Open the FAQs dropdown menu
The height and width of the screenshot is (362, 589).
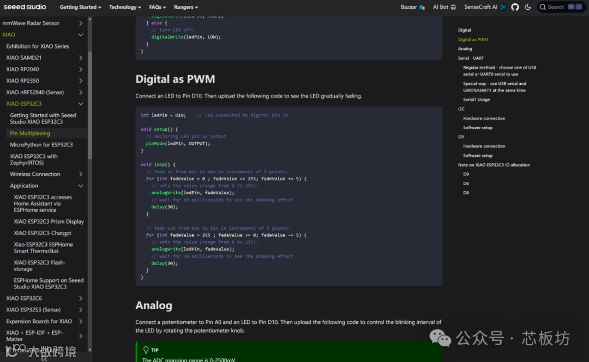(158, 7)
